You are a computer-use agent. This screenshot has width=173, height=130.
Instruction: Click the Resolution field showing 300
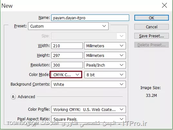[x=67, y=65]
